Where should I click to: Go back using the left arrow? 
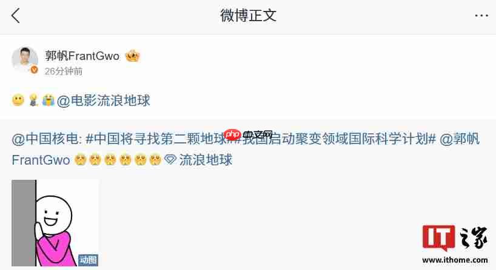click(x=16, y=16)
